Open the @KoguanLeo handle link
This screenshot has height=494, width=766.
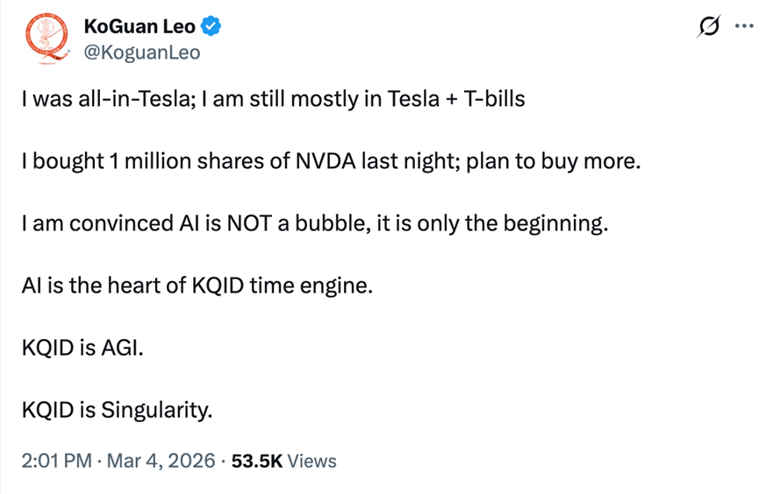142,52
